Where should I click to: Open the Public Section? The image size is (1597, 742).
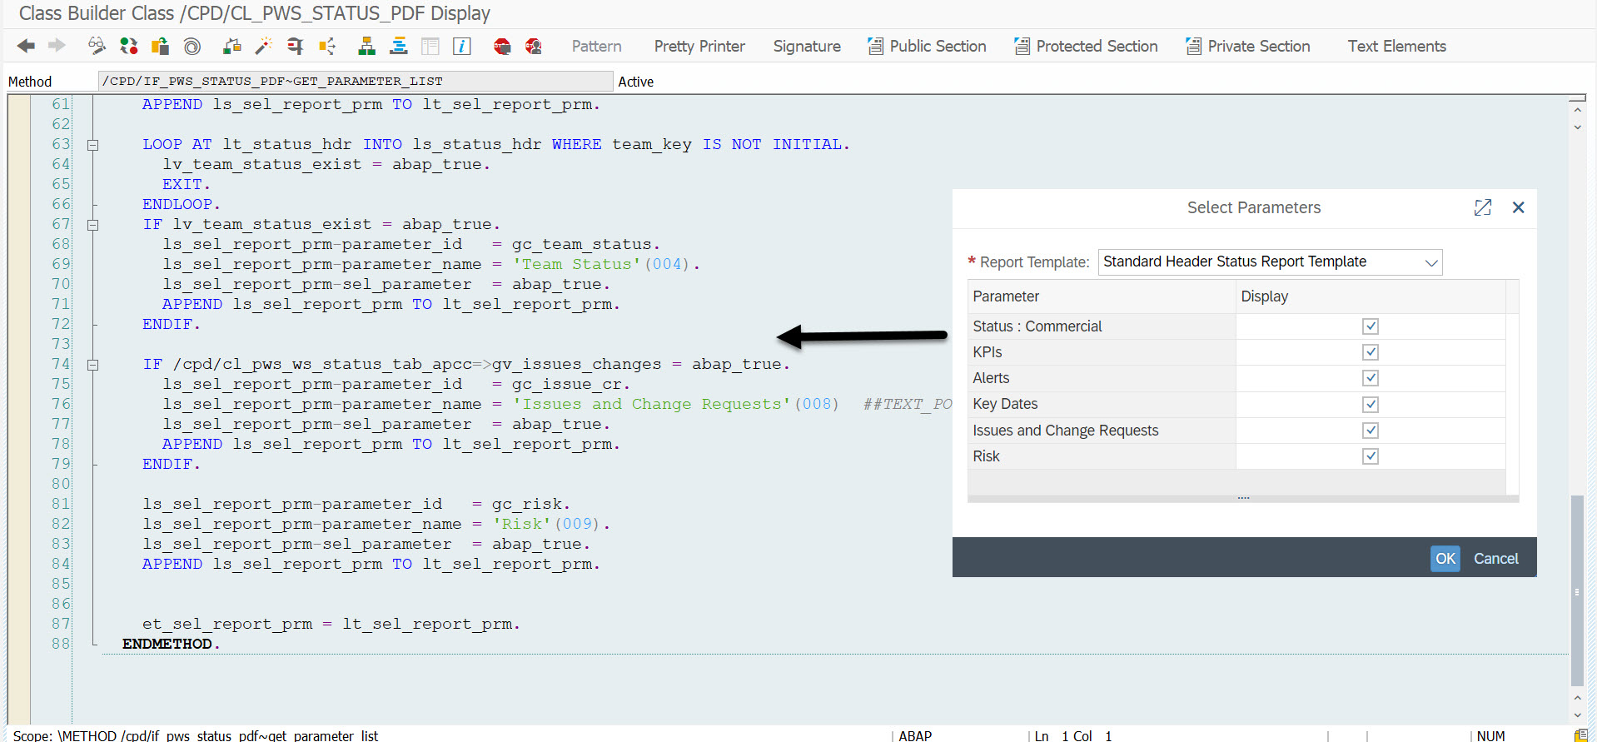click(938, 47)
